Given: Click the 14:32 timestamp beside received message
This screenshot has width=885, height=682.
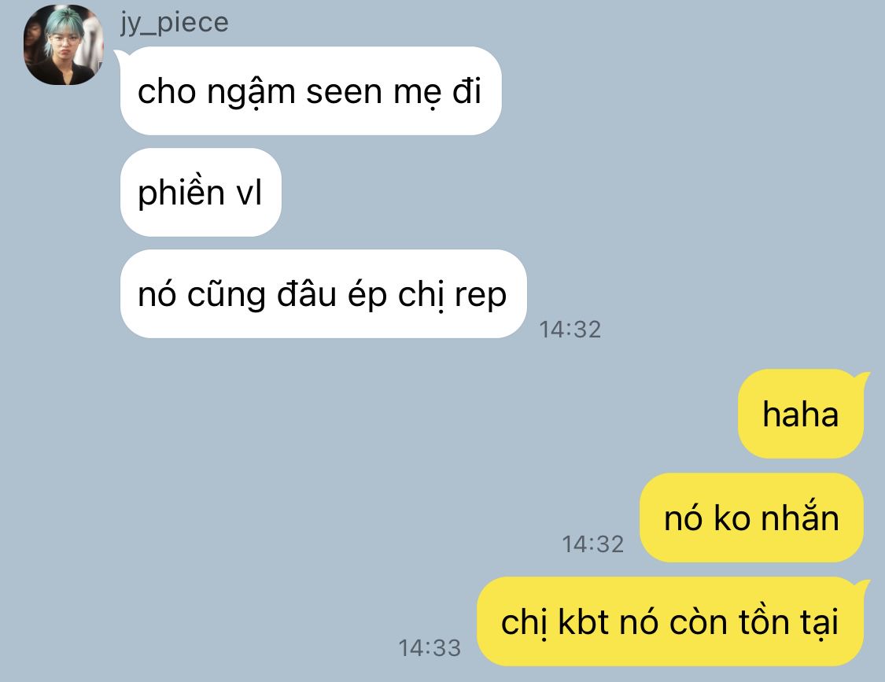Looking at the screenshot, I should coord(570,329).
